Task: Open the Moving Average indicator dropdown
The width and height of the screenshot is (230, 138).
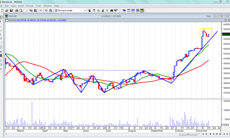Action: coord(85,11)
